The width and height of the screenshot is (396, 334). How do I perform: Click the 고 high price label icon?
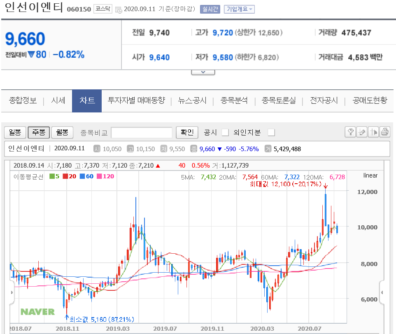pyautogui.click(x=130, y=149)
